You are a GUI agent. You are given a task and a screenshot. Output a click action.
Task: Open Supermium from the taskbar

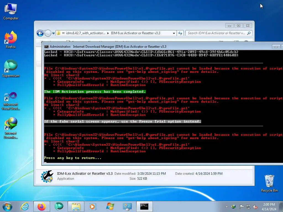pos(59,206)
